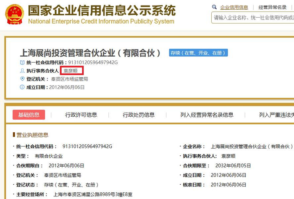Click executive partner name 袁彦顺 in header
The height and width of the screenshot is (199, 294).
tap(71, 71)
